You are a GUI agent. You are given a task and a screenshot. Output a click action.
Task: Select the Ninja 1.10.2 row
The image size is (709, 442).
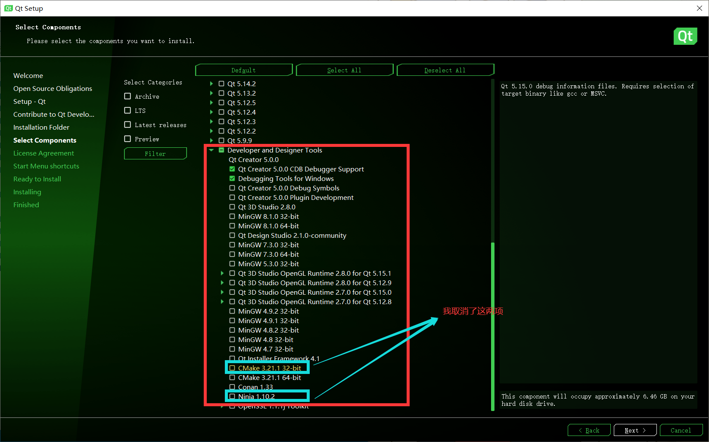256,396
